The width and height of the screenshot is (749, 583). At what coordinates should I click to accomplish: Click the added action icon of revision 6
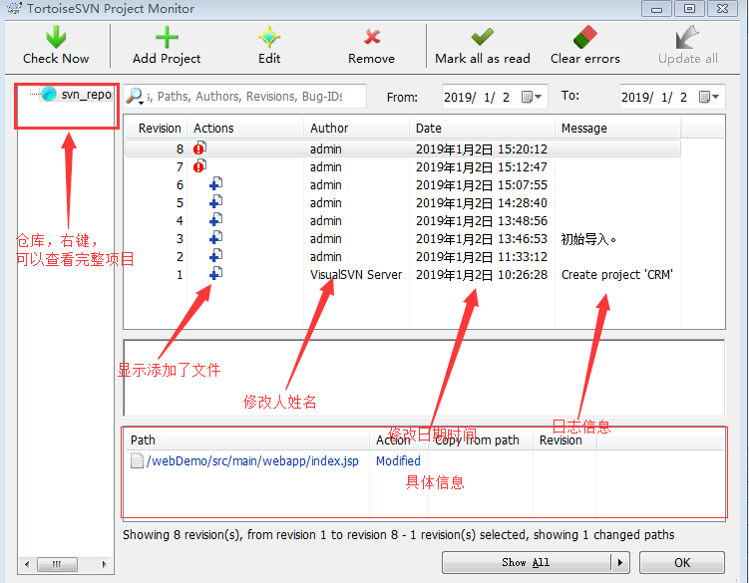pyautogui.click(x=215, y=184)
